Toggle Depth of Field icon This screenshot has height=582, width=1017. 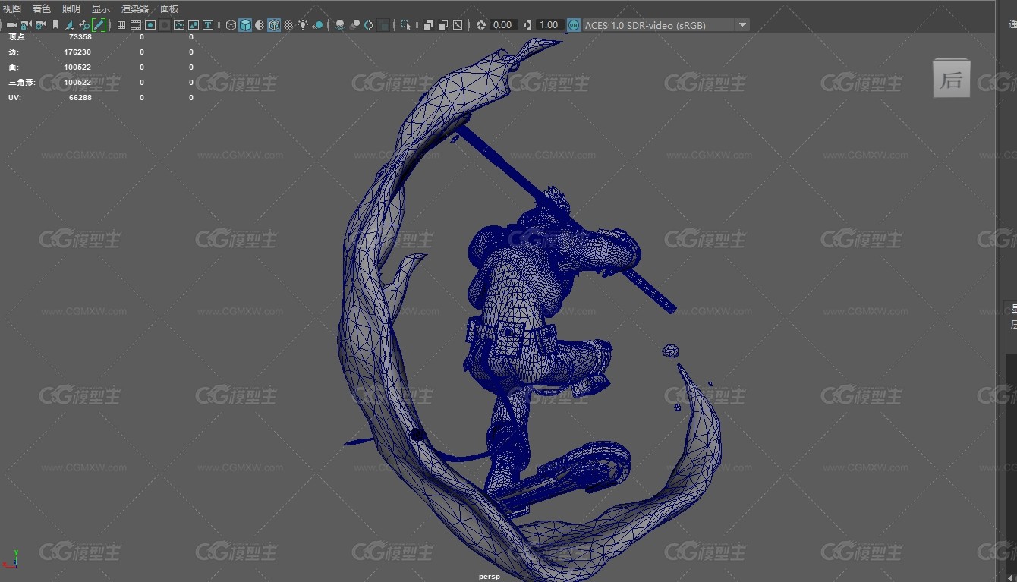(x=384, y=25)
